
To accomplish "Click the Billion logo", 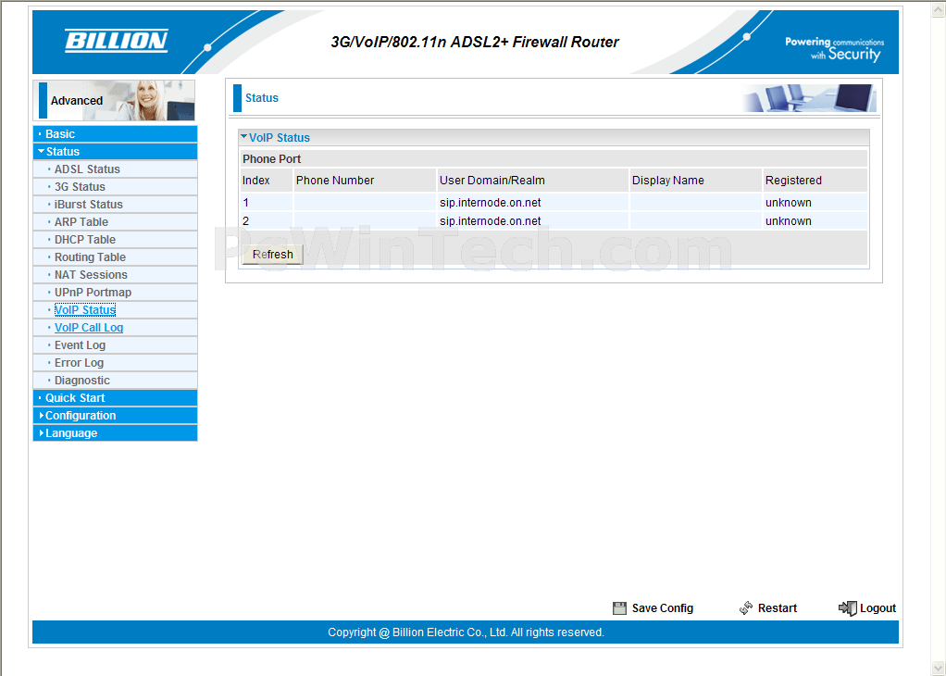I will coord(117,41).
